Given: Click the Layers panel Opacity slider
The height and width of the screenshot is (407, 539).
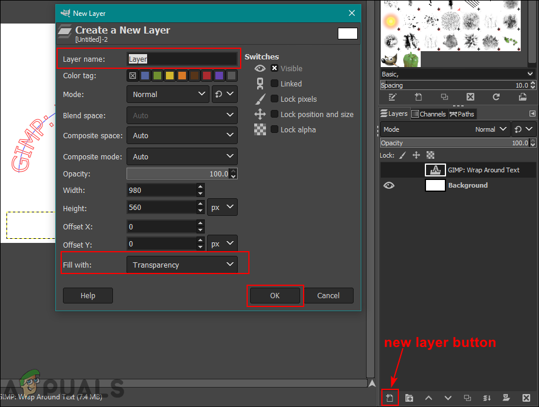Looking at the screenshot, I should coord(455,143).
